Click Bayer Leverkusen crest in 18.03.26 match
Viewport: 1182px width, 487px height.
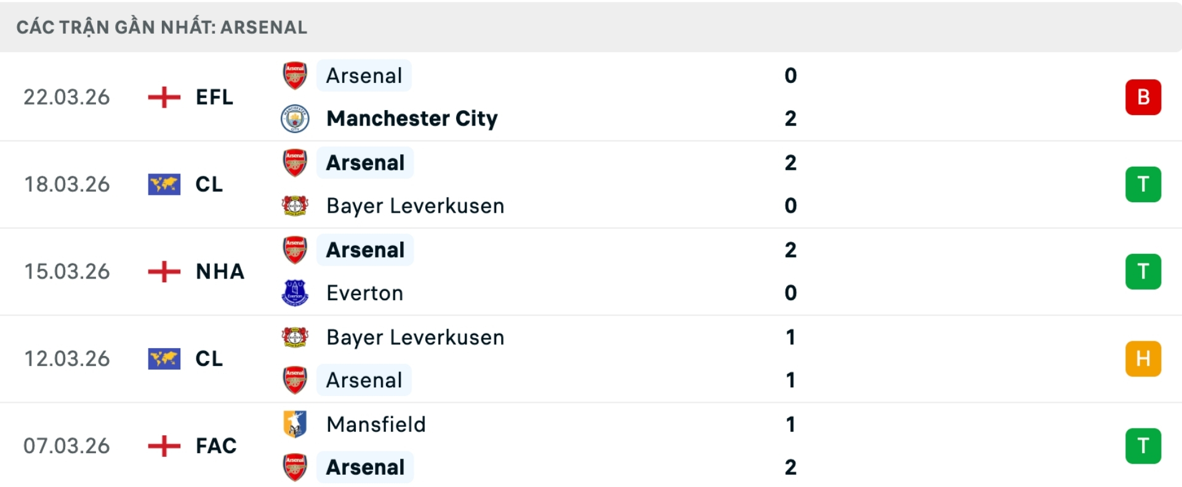(295, 205)
